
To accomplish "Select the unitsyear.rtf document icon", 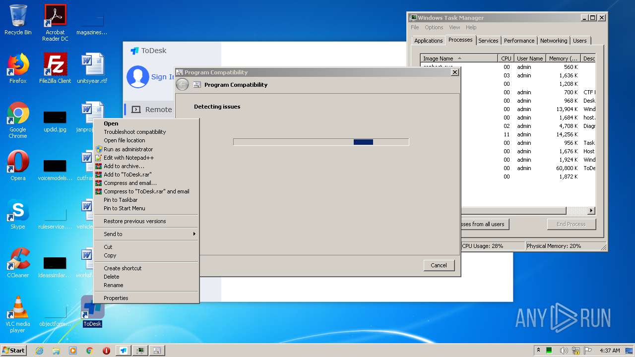I will point(92,68).
